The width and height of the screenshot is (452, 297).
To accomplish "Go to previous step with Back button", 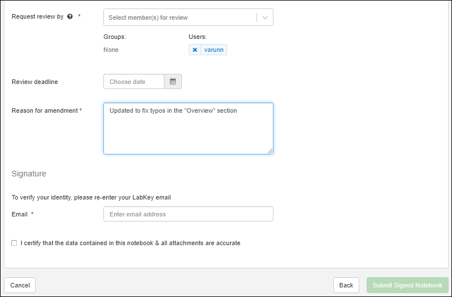I will pyautogui.click(x=346, y=285).
